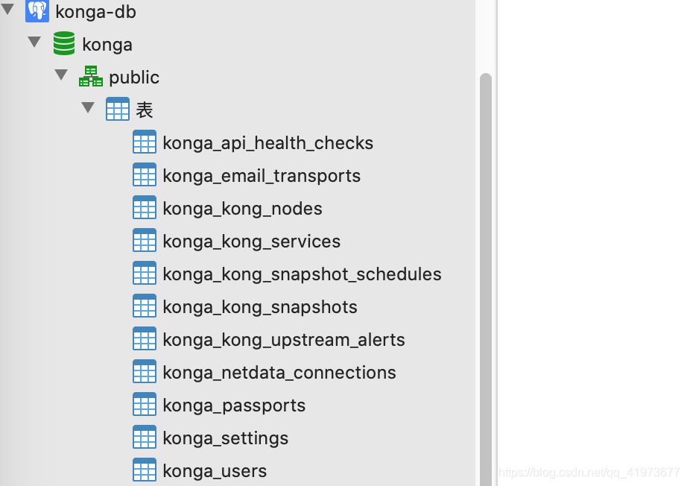Click the konga_kong_nodes table icon
This screenshot has height=486, width=687.
click(x=145, y=207)
